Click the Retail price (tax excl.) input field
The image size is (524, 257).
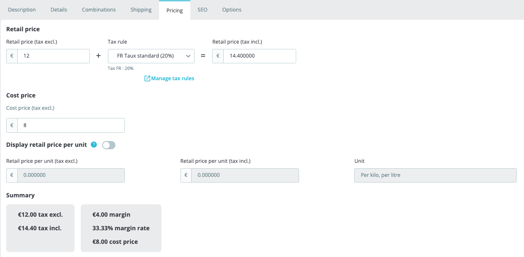tap(54, 56)
